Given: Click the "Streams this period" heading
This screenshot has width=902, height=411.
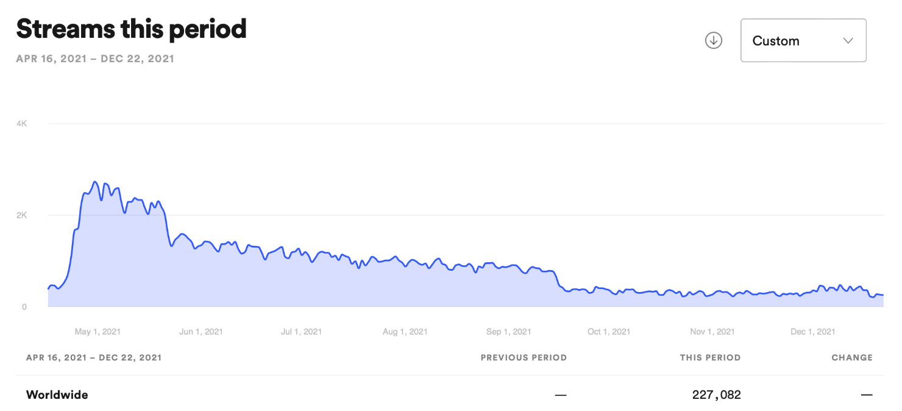Looking at the screenshot, I should point(131,29).
